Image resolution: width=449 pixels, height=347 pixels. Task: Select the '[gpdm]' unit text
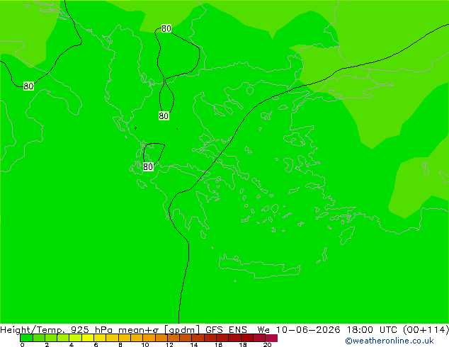[x=182, y=330]
